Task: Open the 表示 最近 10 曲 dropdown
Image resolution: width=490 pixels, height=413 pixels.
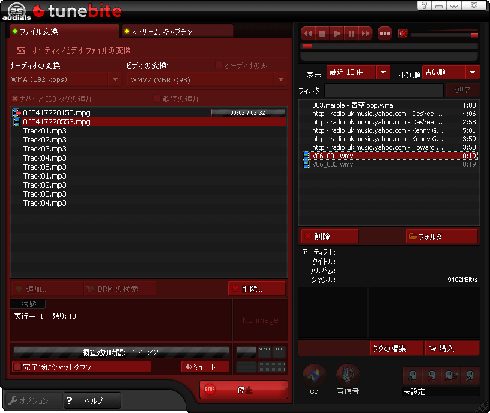Action: (x=358, y=72)
